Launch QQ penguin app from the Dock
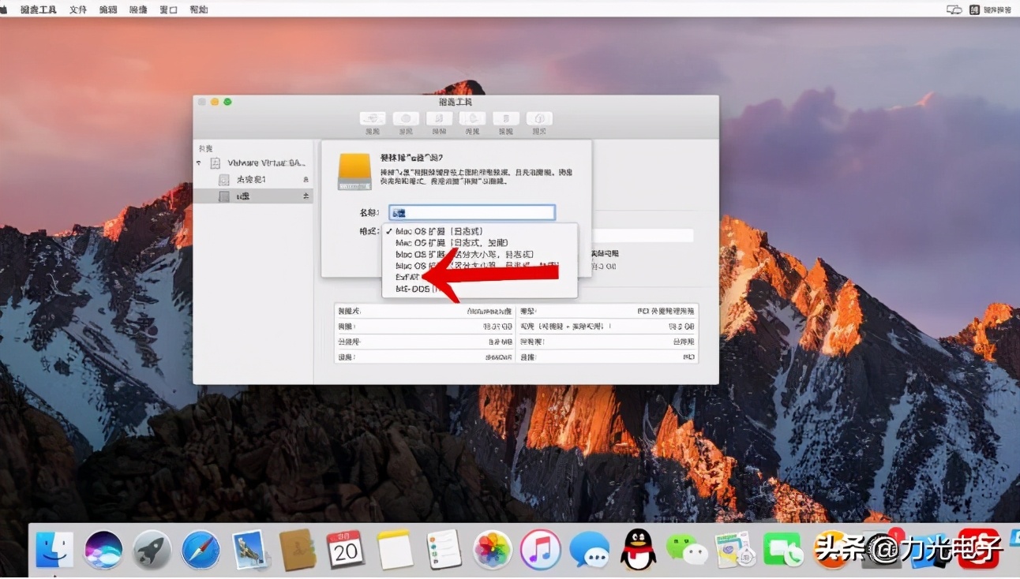 (x=638, y=549)
